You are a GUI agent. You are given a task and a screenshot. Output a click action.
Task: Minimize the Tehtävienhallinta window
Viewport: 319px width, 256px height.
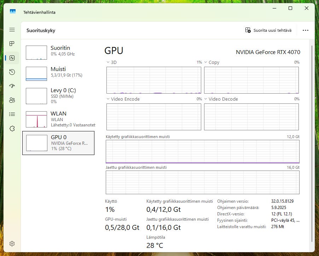[274, 8]
